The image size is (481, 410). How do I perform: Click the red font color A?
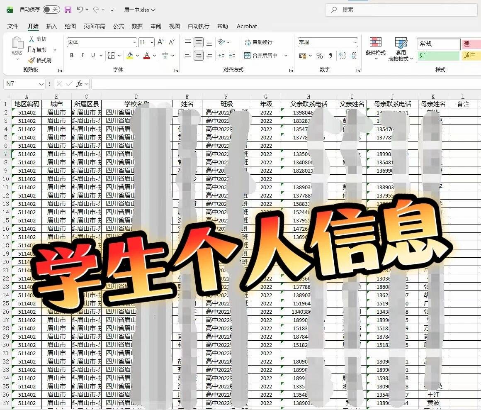(147, 56)
